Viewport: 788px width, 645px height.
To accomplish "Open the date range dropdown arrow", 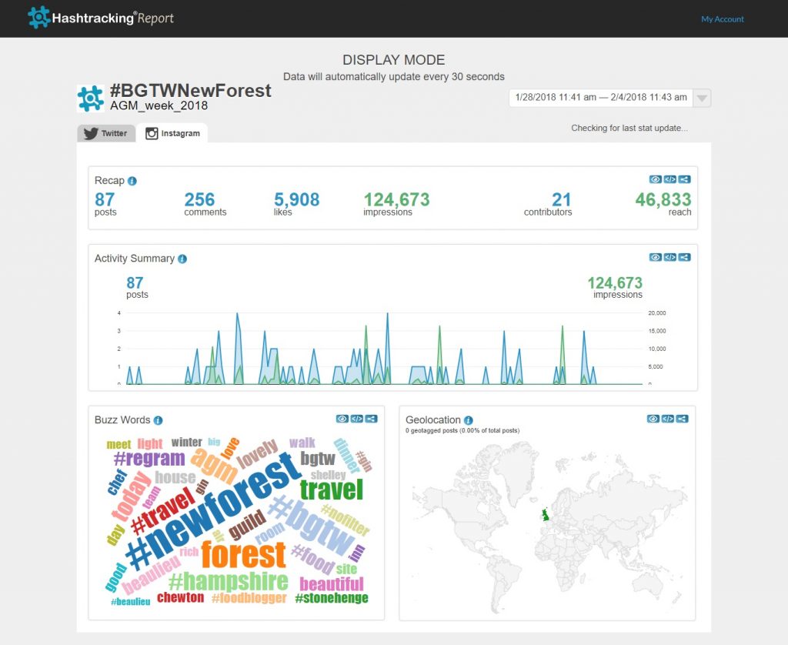I will tap(702, 98).
